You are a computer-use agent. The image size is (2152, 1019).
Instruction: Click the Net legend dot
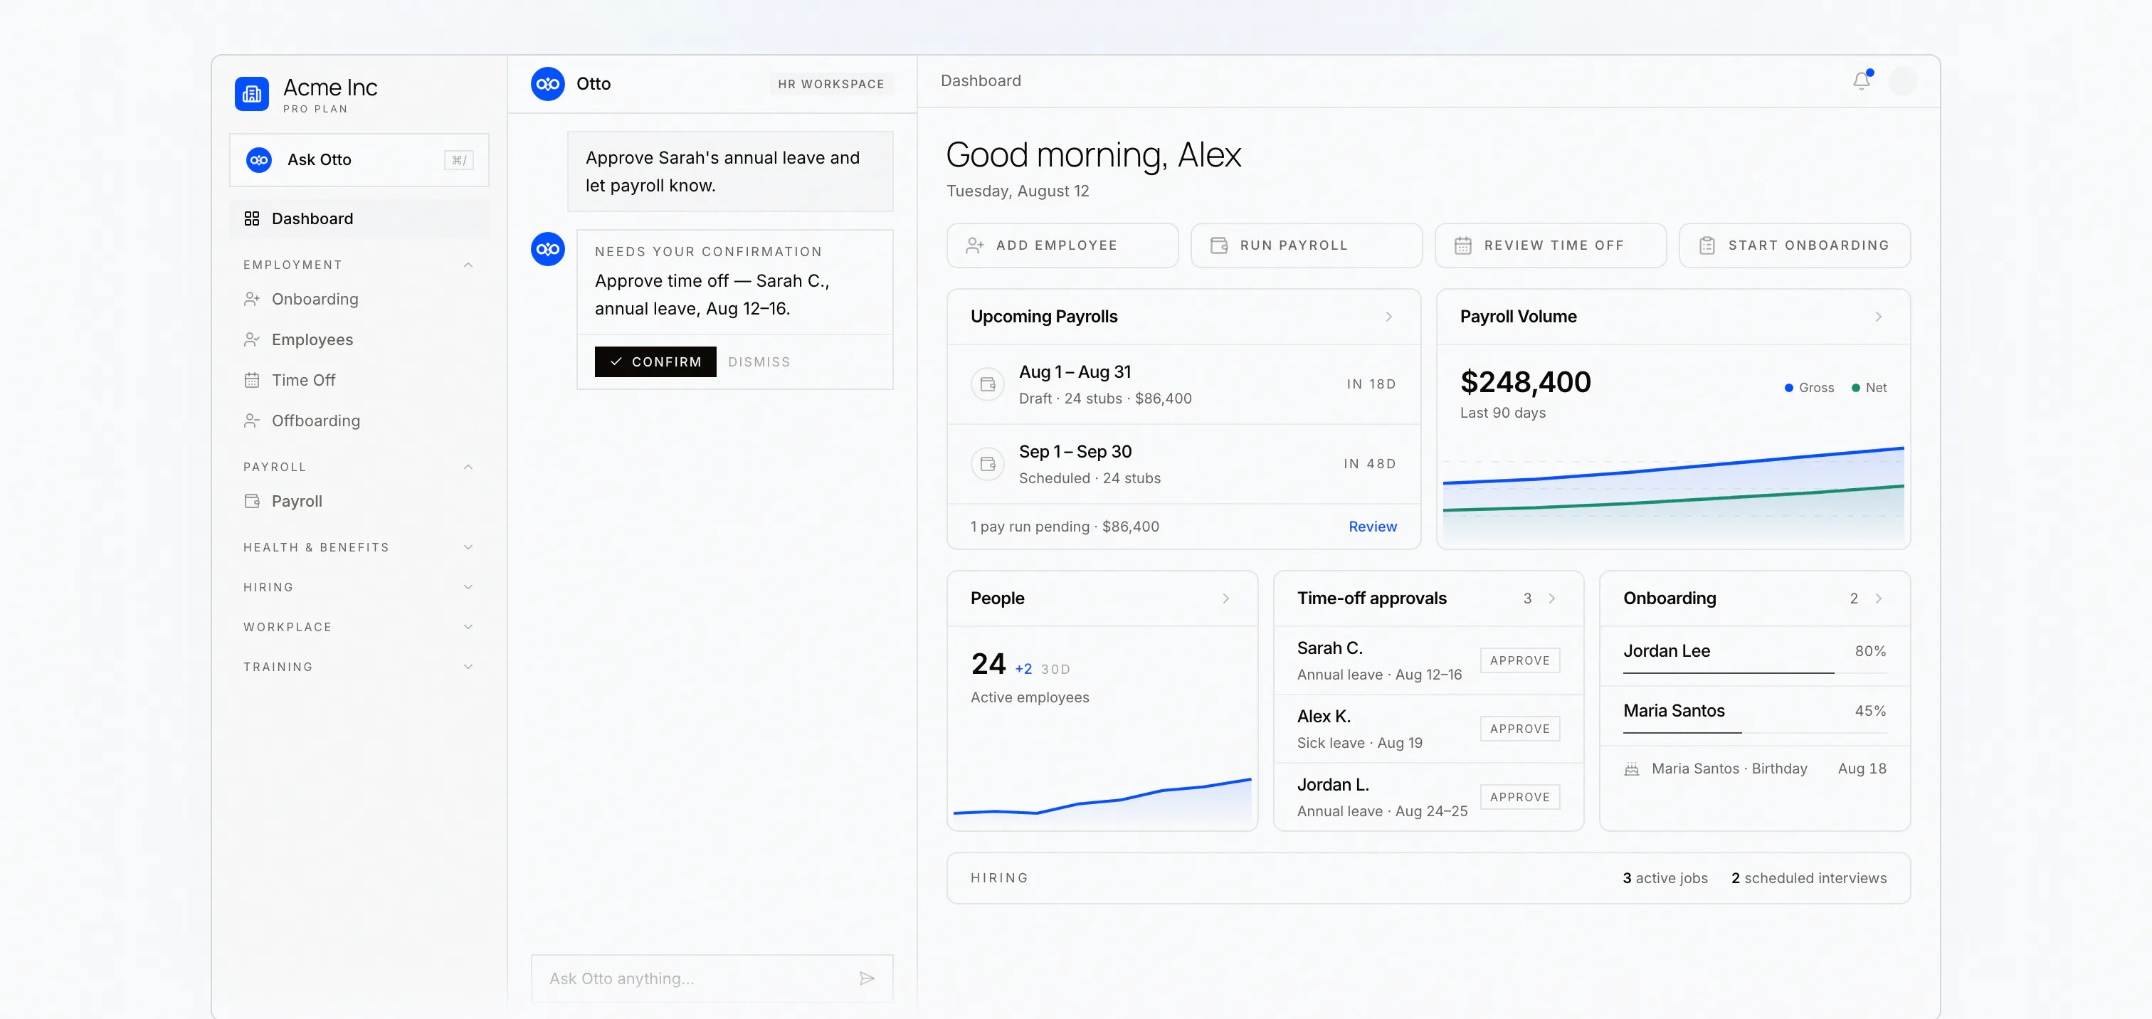(x=1855, y=388)
